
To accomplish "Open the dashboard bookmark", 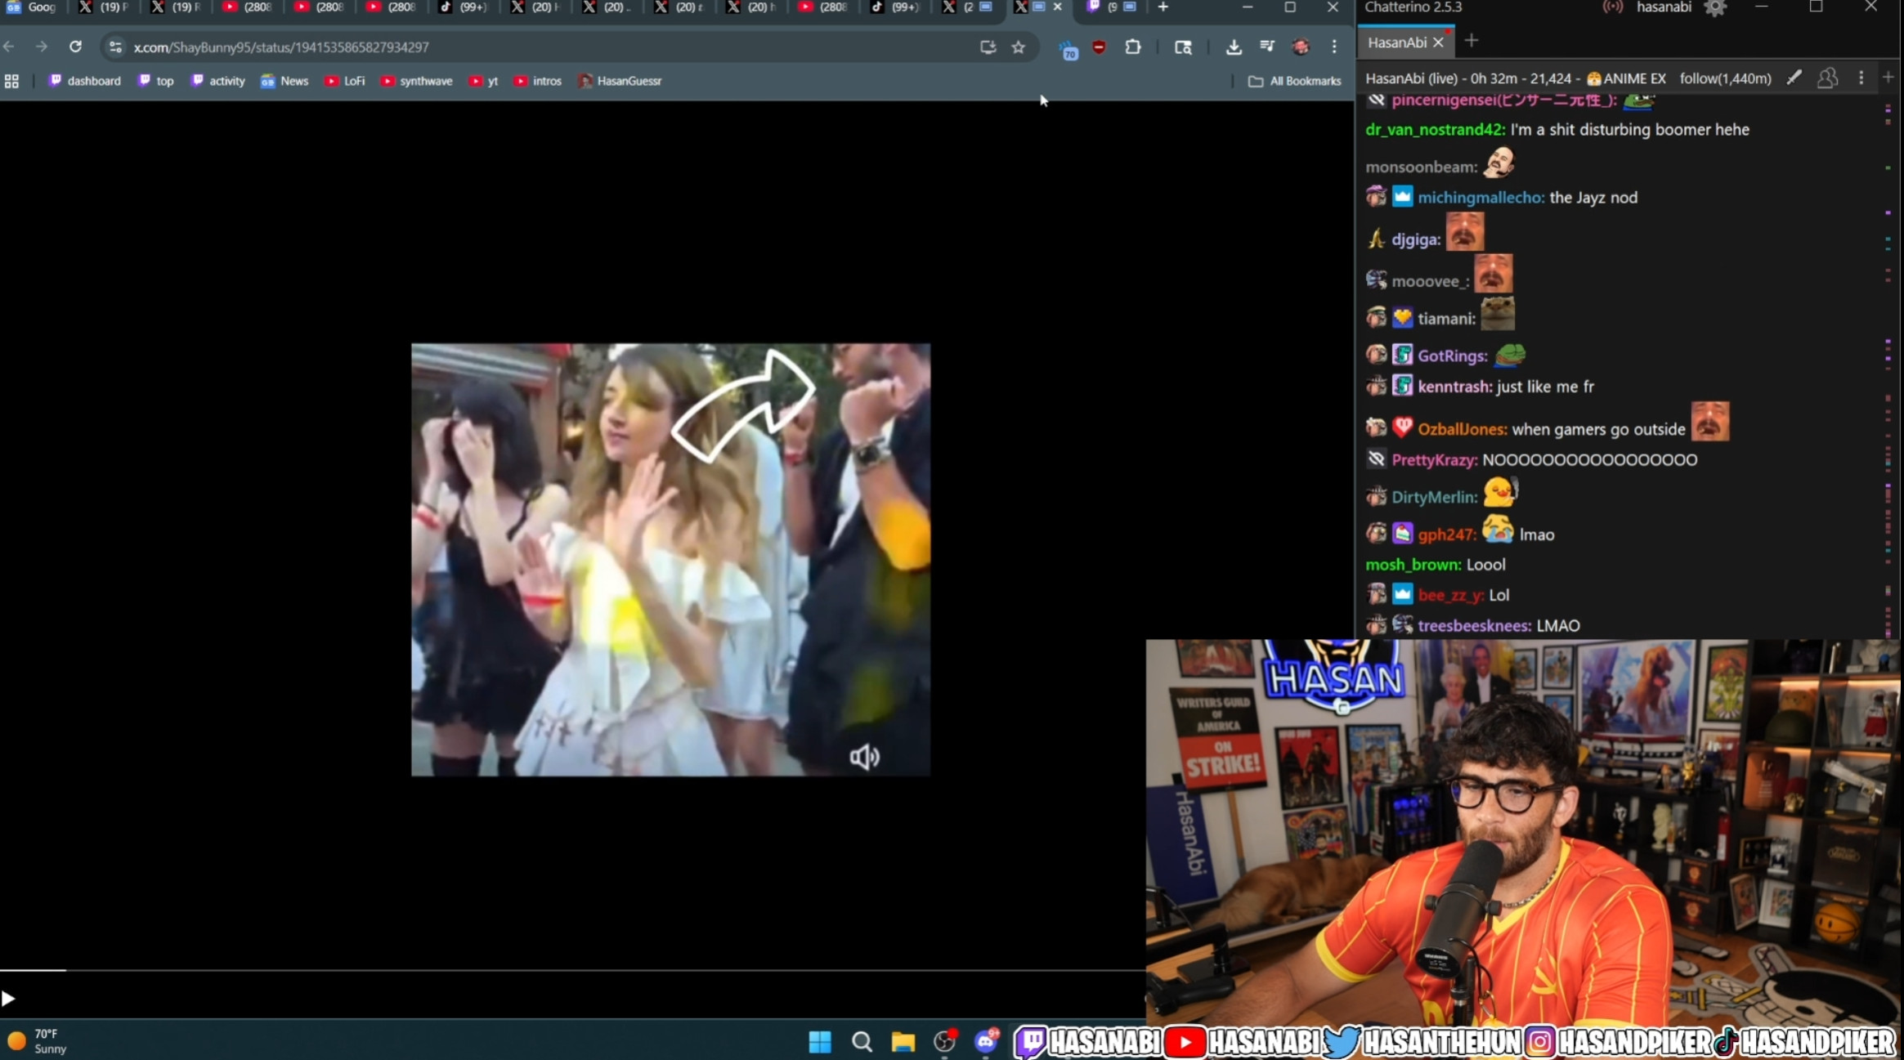I will (85, 81).
